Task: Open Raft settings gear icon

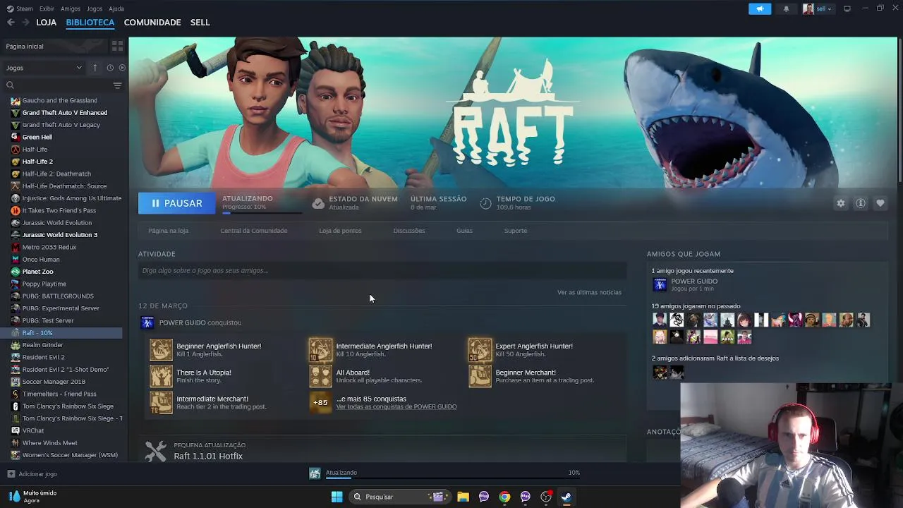Action: click(840, 203)
